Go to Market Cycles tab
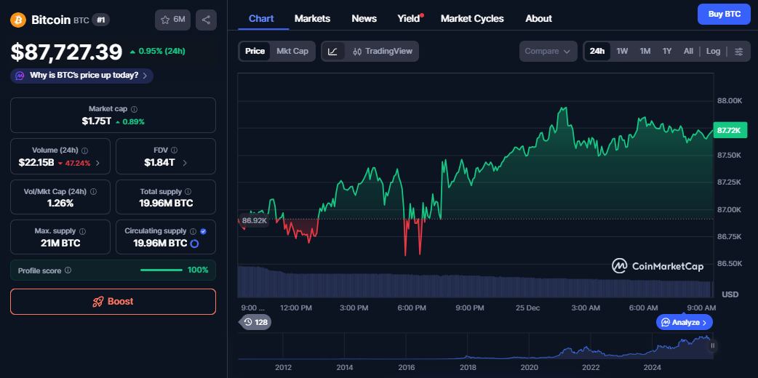 472,18
